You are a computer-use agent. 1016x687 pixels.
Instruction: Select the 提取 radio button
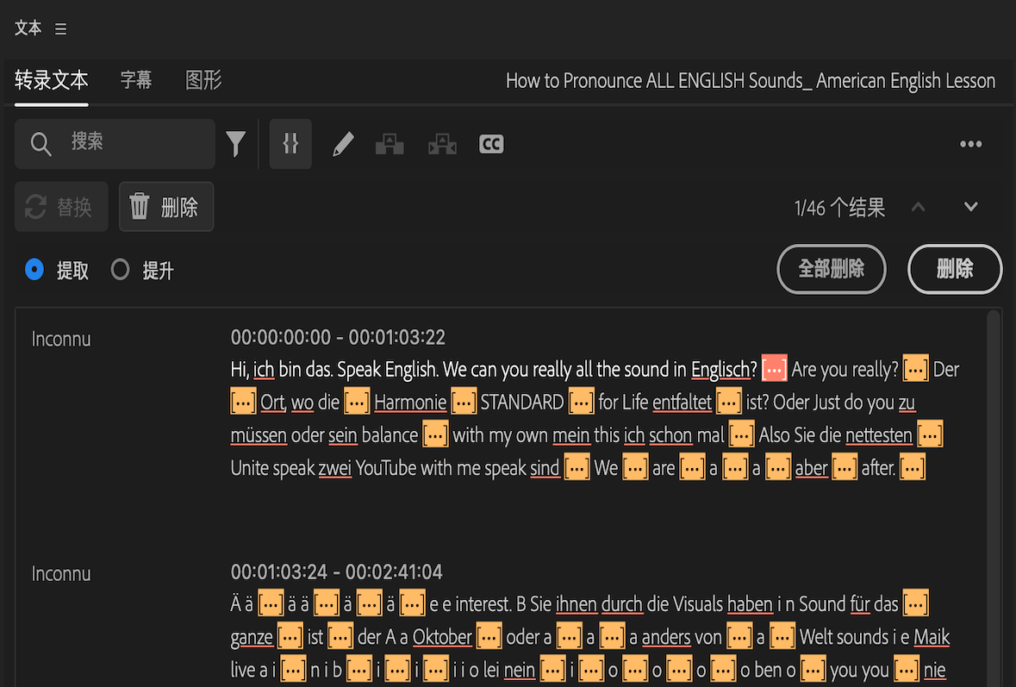click(x=34, y=269)
